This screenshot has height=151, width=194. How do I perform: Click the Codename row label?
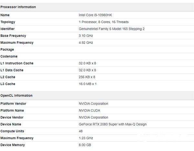[9, 57]
